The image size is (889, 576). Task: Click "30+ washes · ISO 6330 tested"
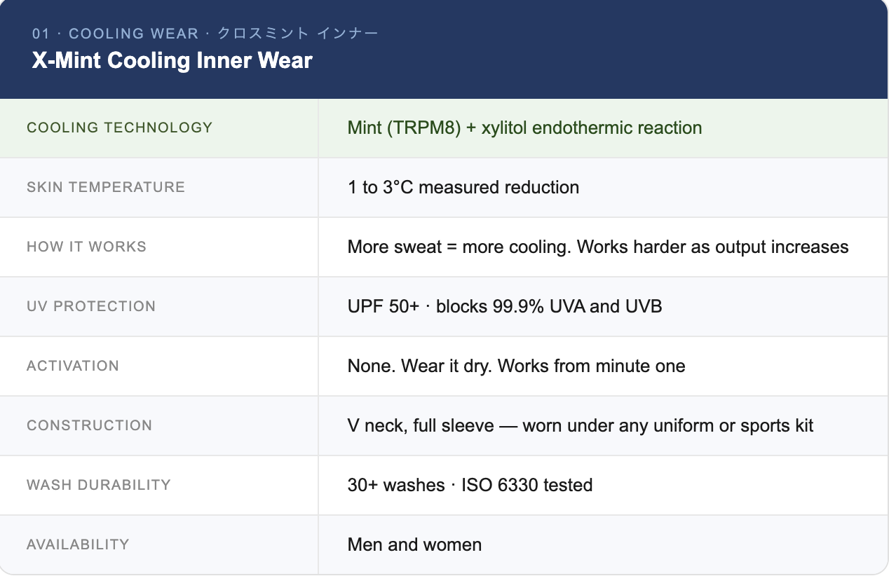click(x=470, y=485)
